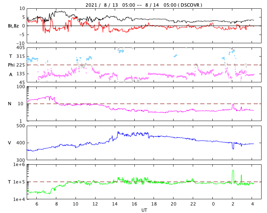Click the V velocity axis label
267x213 pixels.
[x=10, y=143]
